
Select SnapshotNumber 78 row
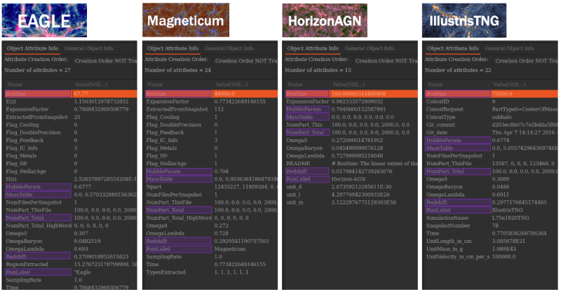[491, 225]
